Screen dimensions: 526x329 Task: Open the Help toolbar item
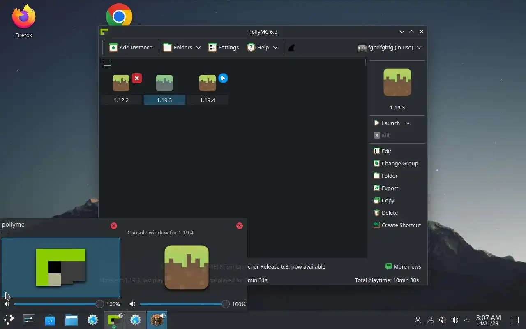coord(258,47)
